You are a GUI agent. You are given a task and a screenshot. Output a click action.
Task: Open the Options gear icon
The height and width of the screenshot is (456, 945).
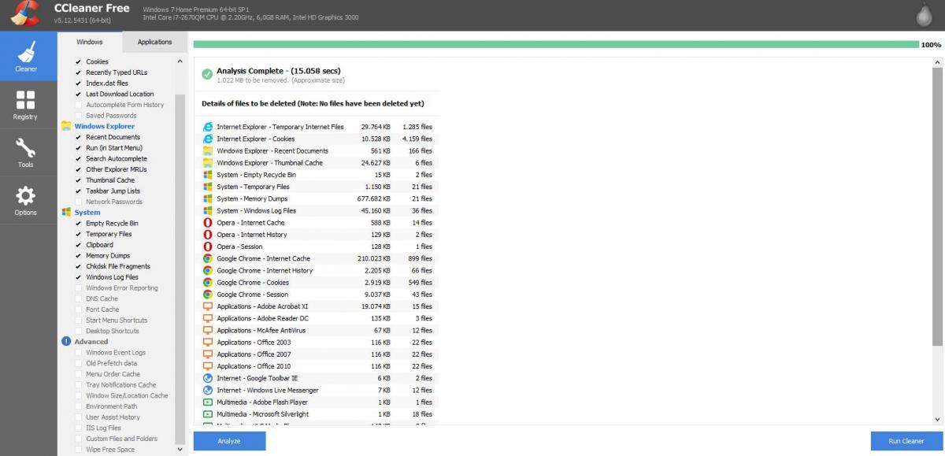point(25,200)
